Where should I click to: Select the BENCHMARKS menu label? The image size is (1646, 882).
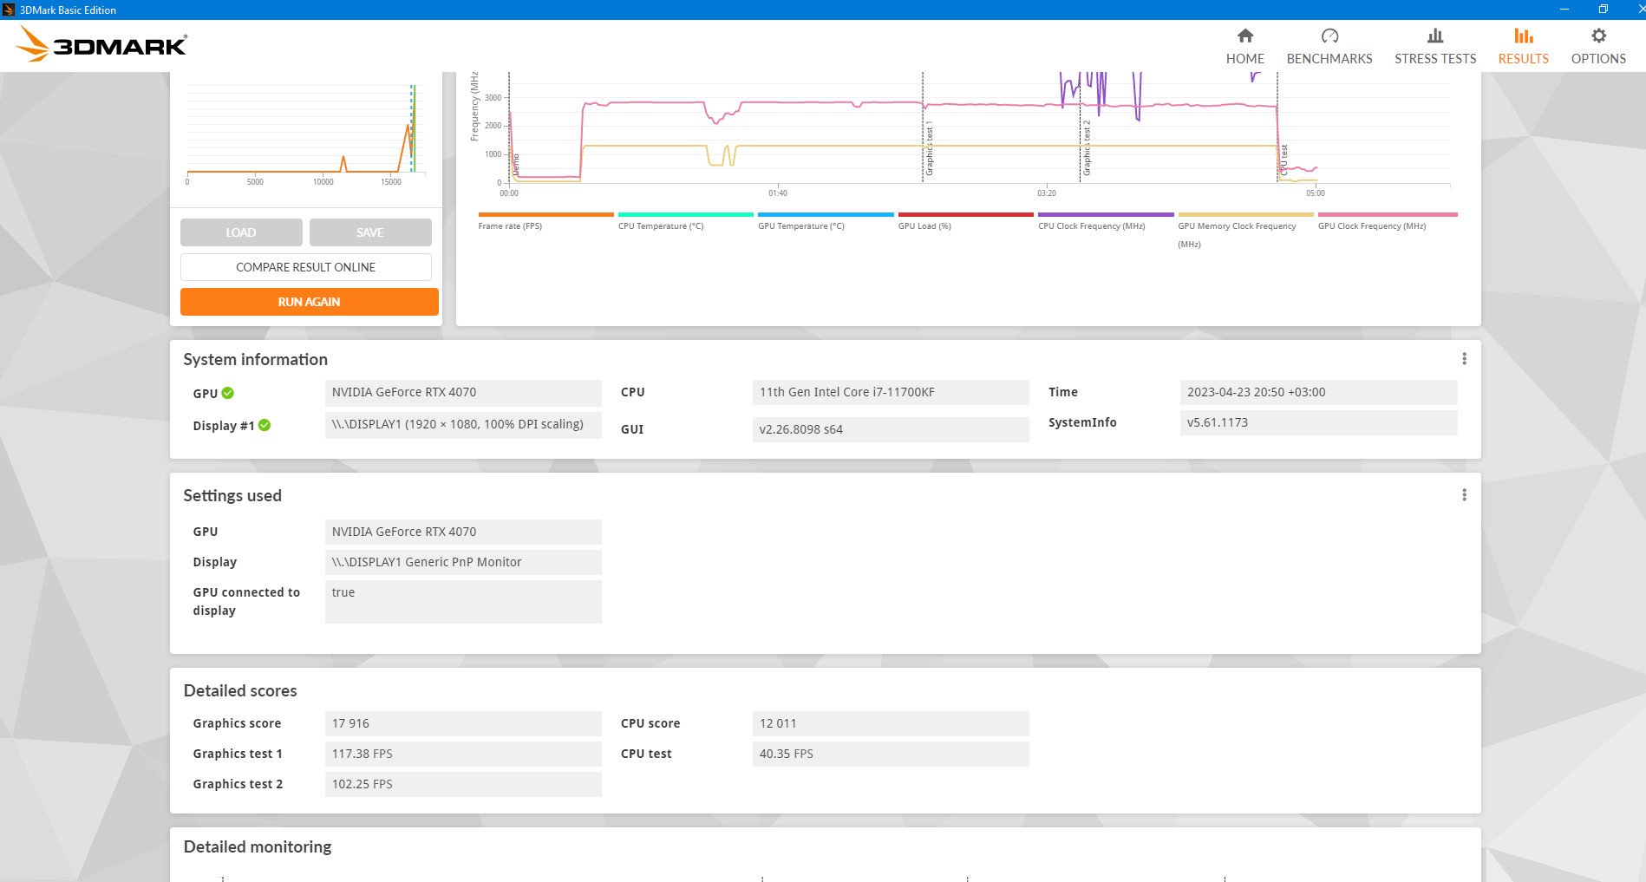pos(1329,59)
